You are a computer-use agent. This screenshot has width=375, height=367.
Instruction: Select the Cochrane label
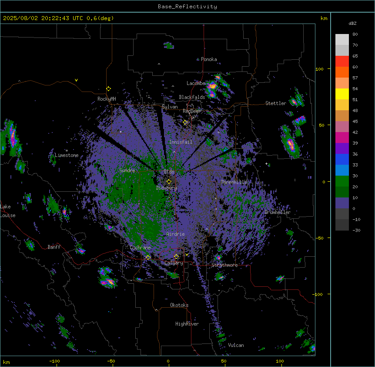pos(140,248)
